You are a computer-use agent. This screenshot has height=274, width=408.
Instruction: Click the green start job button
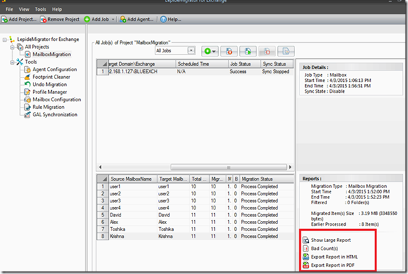pos(210,51)
